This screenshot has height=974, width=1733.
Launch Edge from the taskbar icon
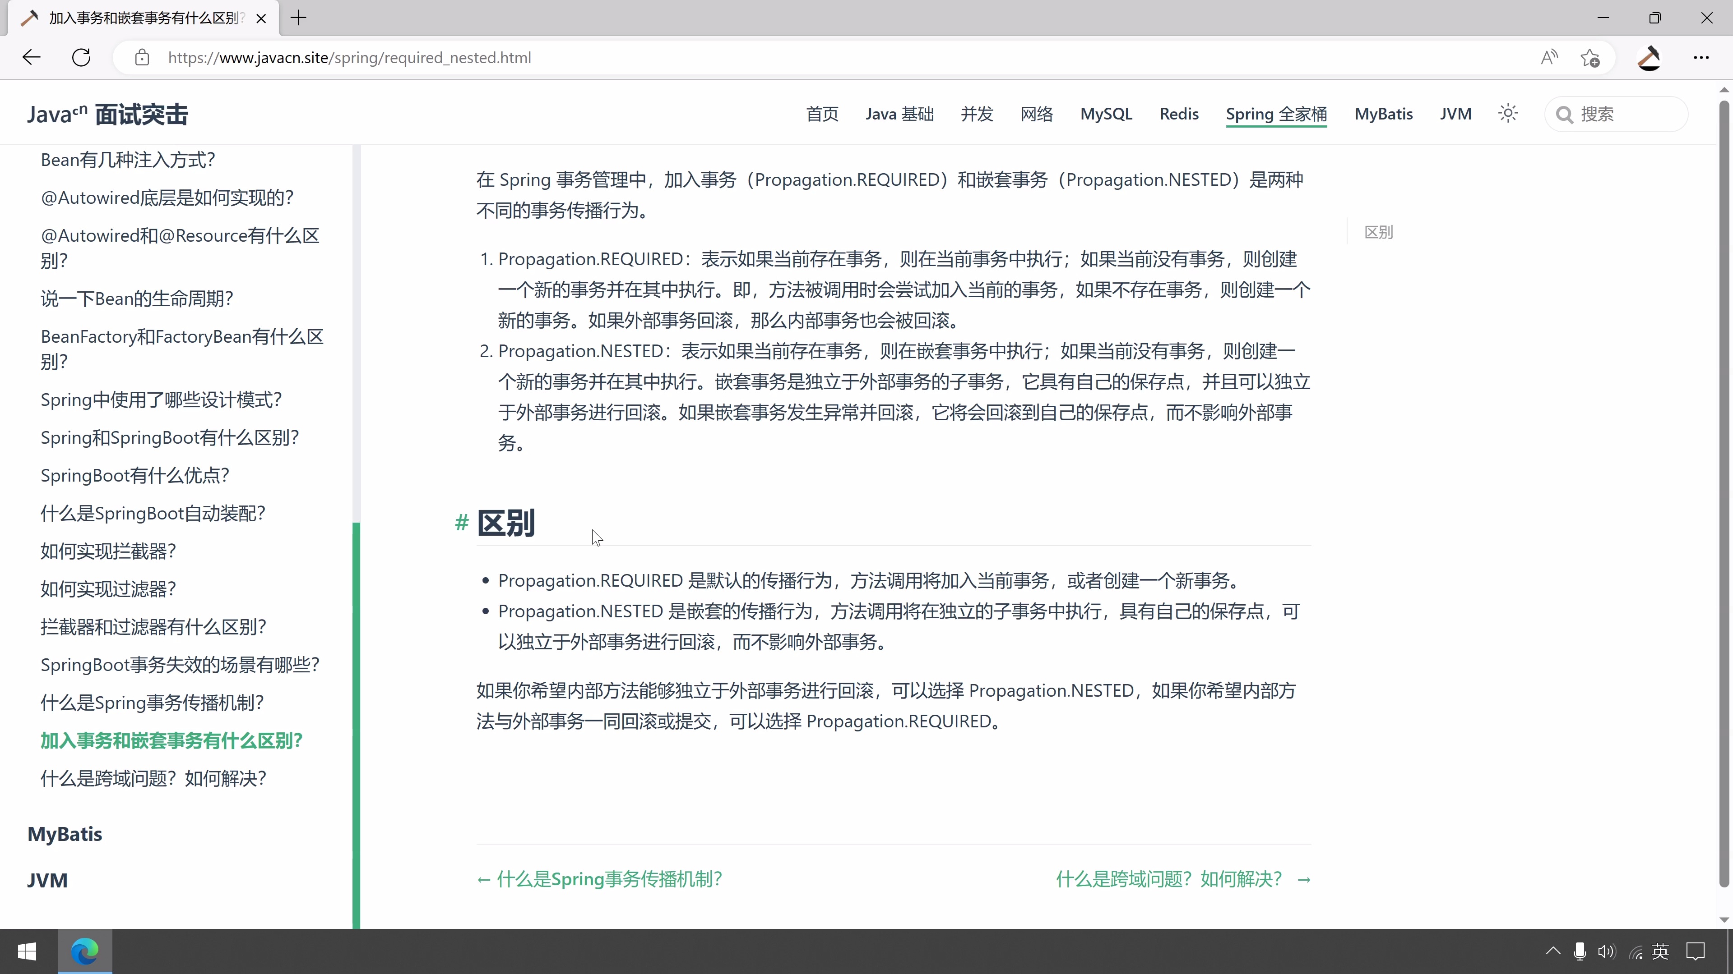[85, 951]
